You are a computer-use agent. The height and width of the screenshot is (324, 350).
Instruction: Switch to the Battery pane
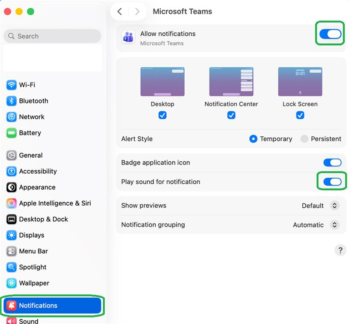pos(52,133)
